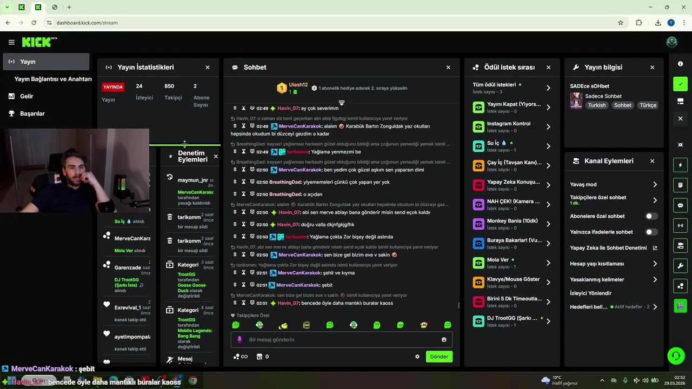This screenshot has height=389, width=692.
Task: Close the Sohbet panel
Action: point(448,68)
